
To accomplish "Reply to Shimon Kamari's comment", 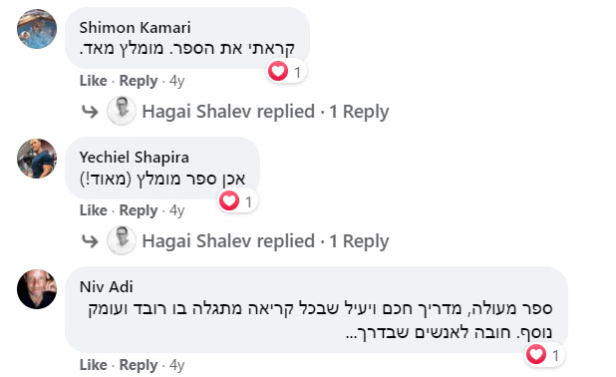I will (139, 81).
